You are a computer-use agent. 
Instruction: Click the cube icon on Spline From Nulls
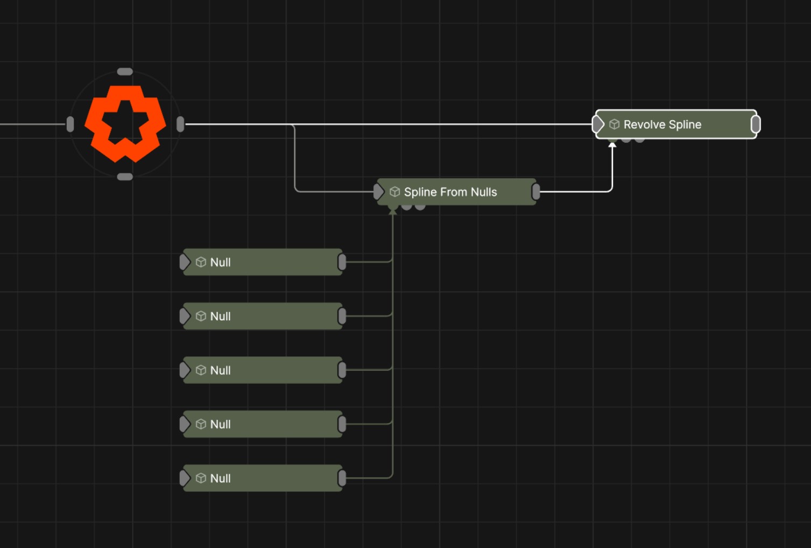pos(394,192)
